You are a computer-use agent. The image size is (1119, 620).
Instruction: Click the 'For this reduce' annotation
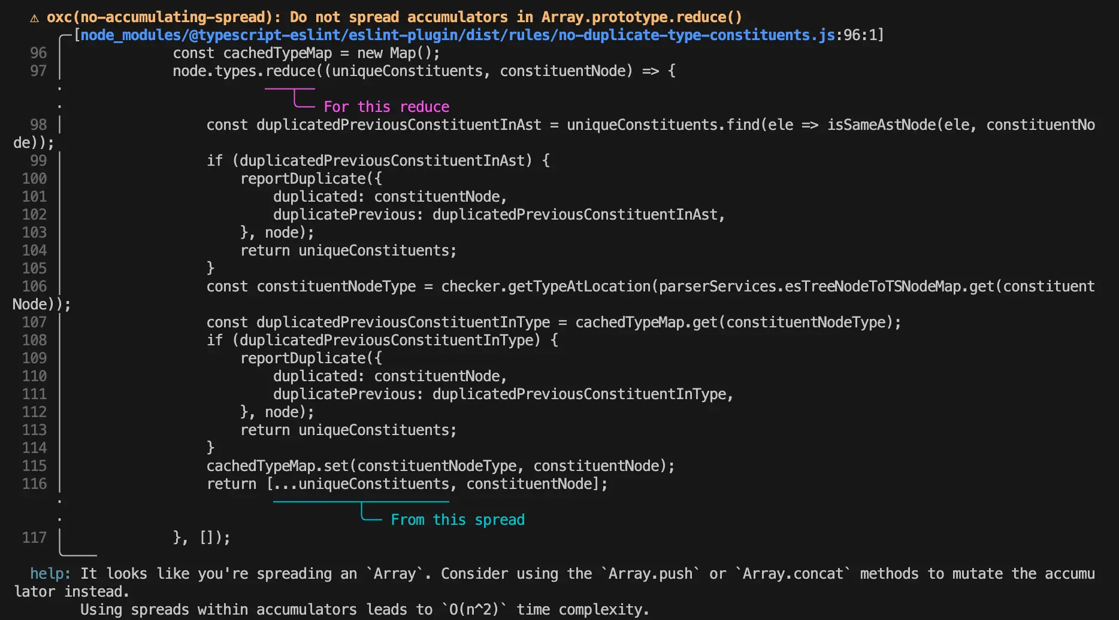point(386,107)
